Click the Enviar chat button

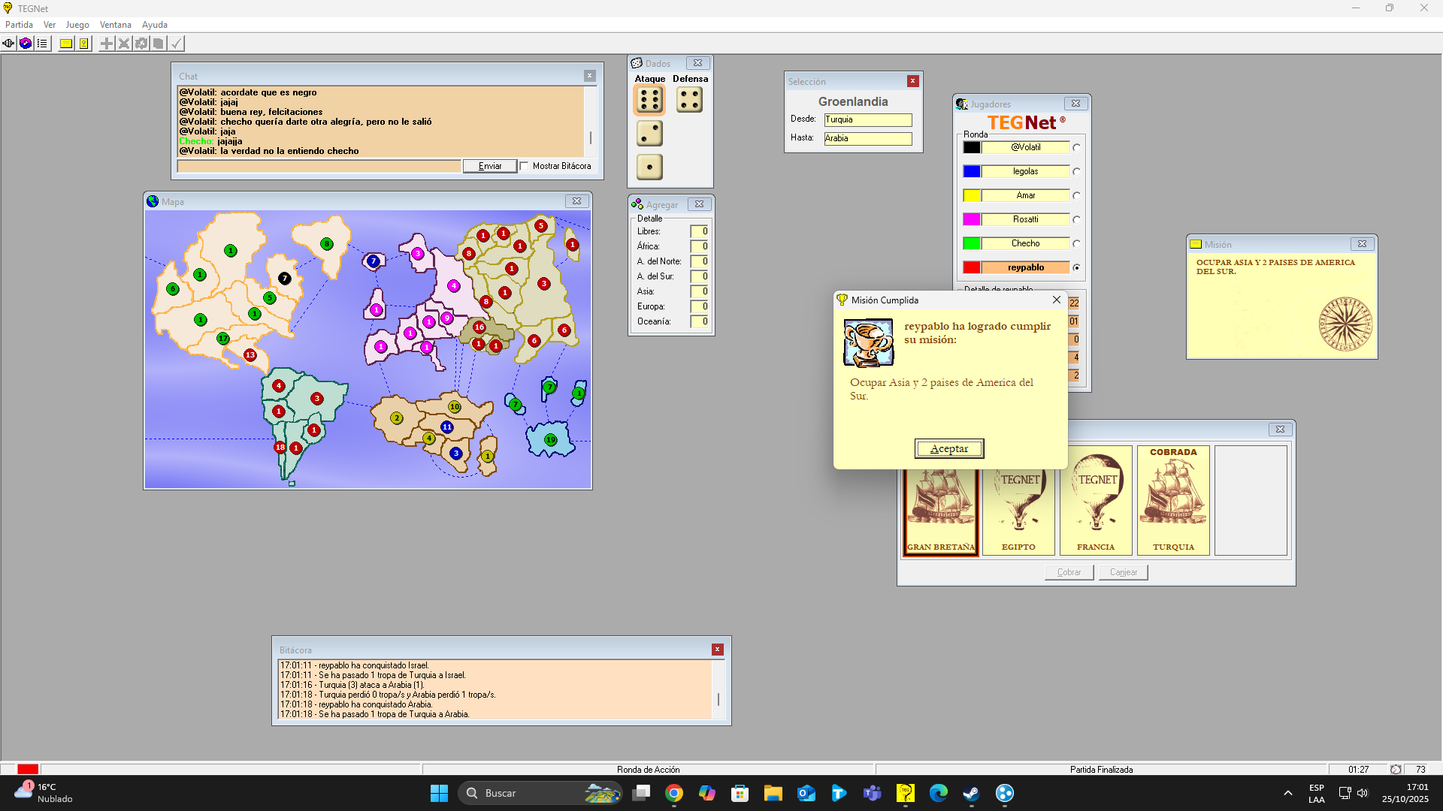click(490, 166)
